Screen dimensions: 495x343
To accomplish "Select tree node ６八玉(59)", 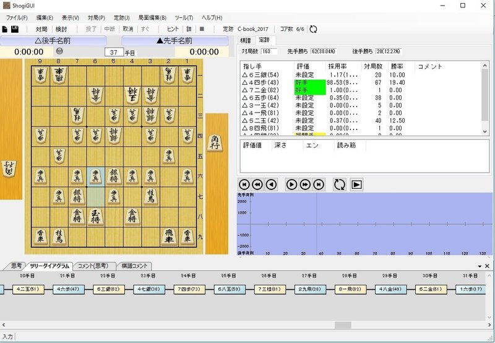I will (229, 289).
